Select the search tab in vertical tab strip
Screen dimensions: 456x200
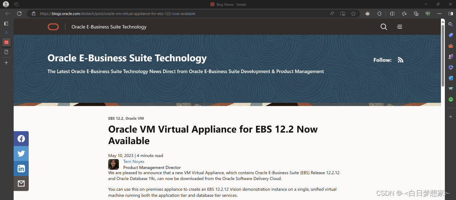coord(6,33)
